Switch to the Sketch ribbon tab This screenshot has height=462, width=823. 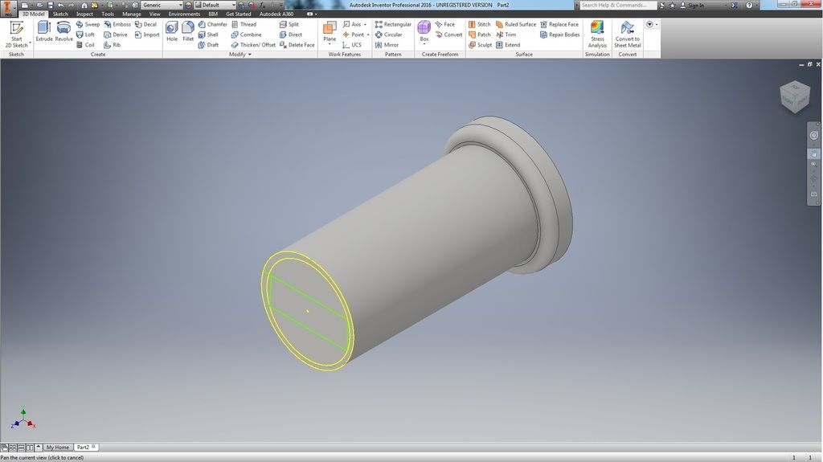60,14
